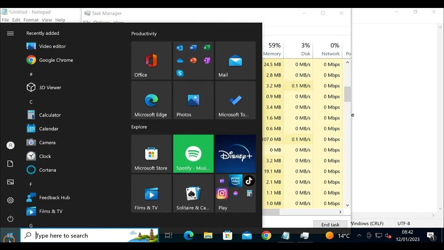Click Task Manager vertical scrollbar thumb
Image resolution: width=444 pixels, height=250 pixels.
tap(347, 94)
